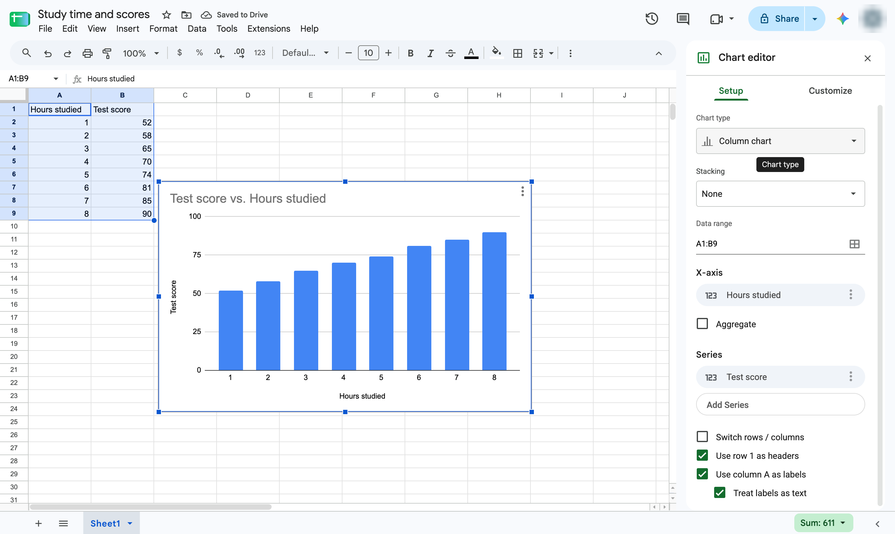Toggle bold formatting
Viewport: 895px width, 534px height.
click(410, 53)
